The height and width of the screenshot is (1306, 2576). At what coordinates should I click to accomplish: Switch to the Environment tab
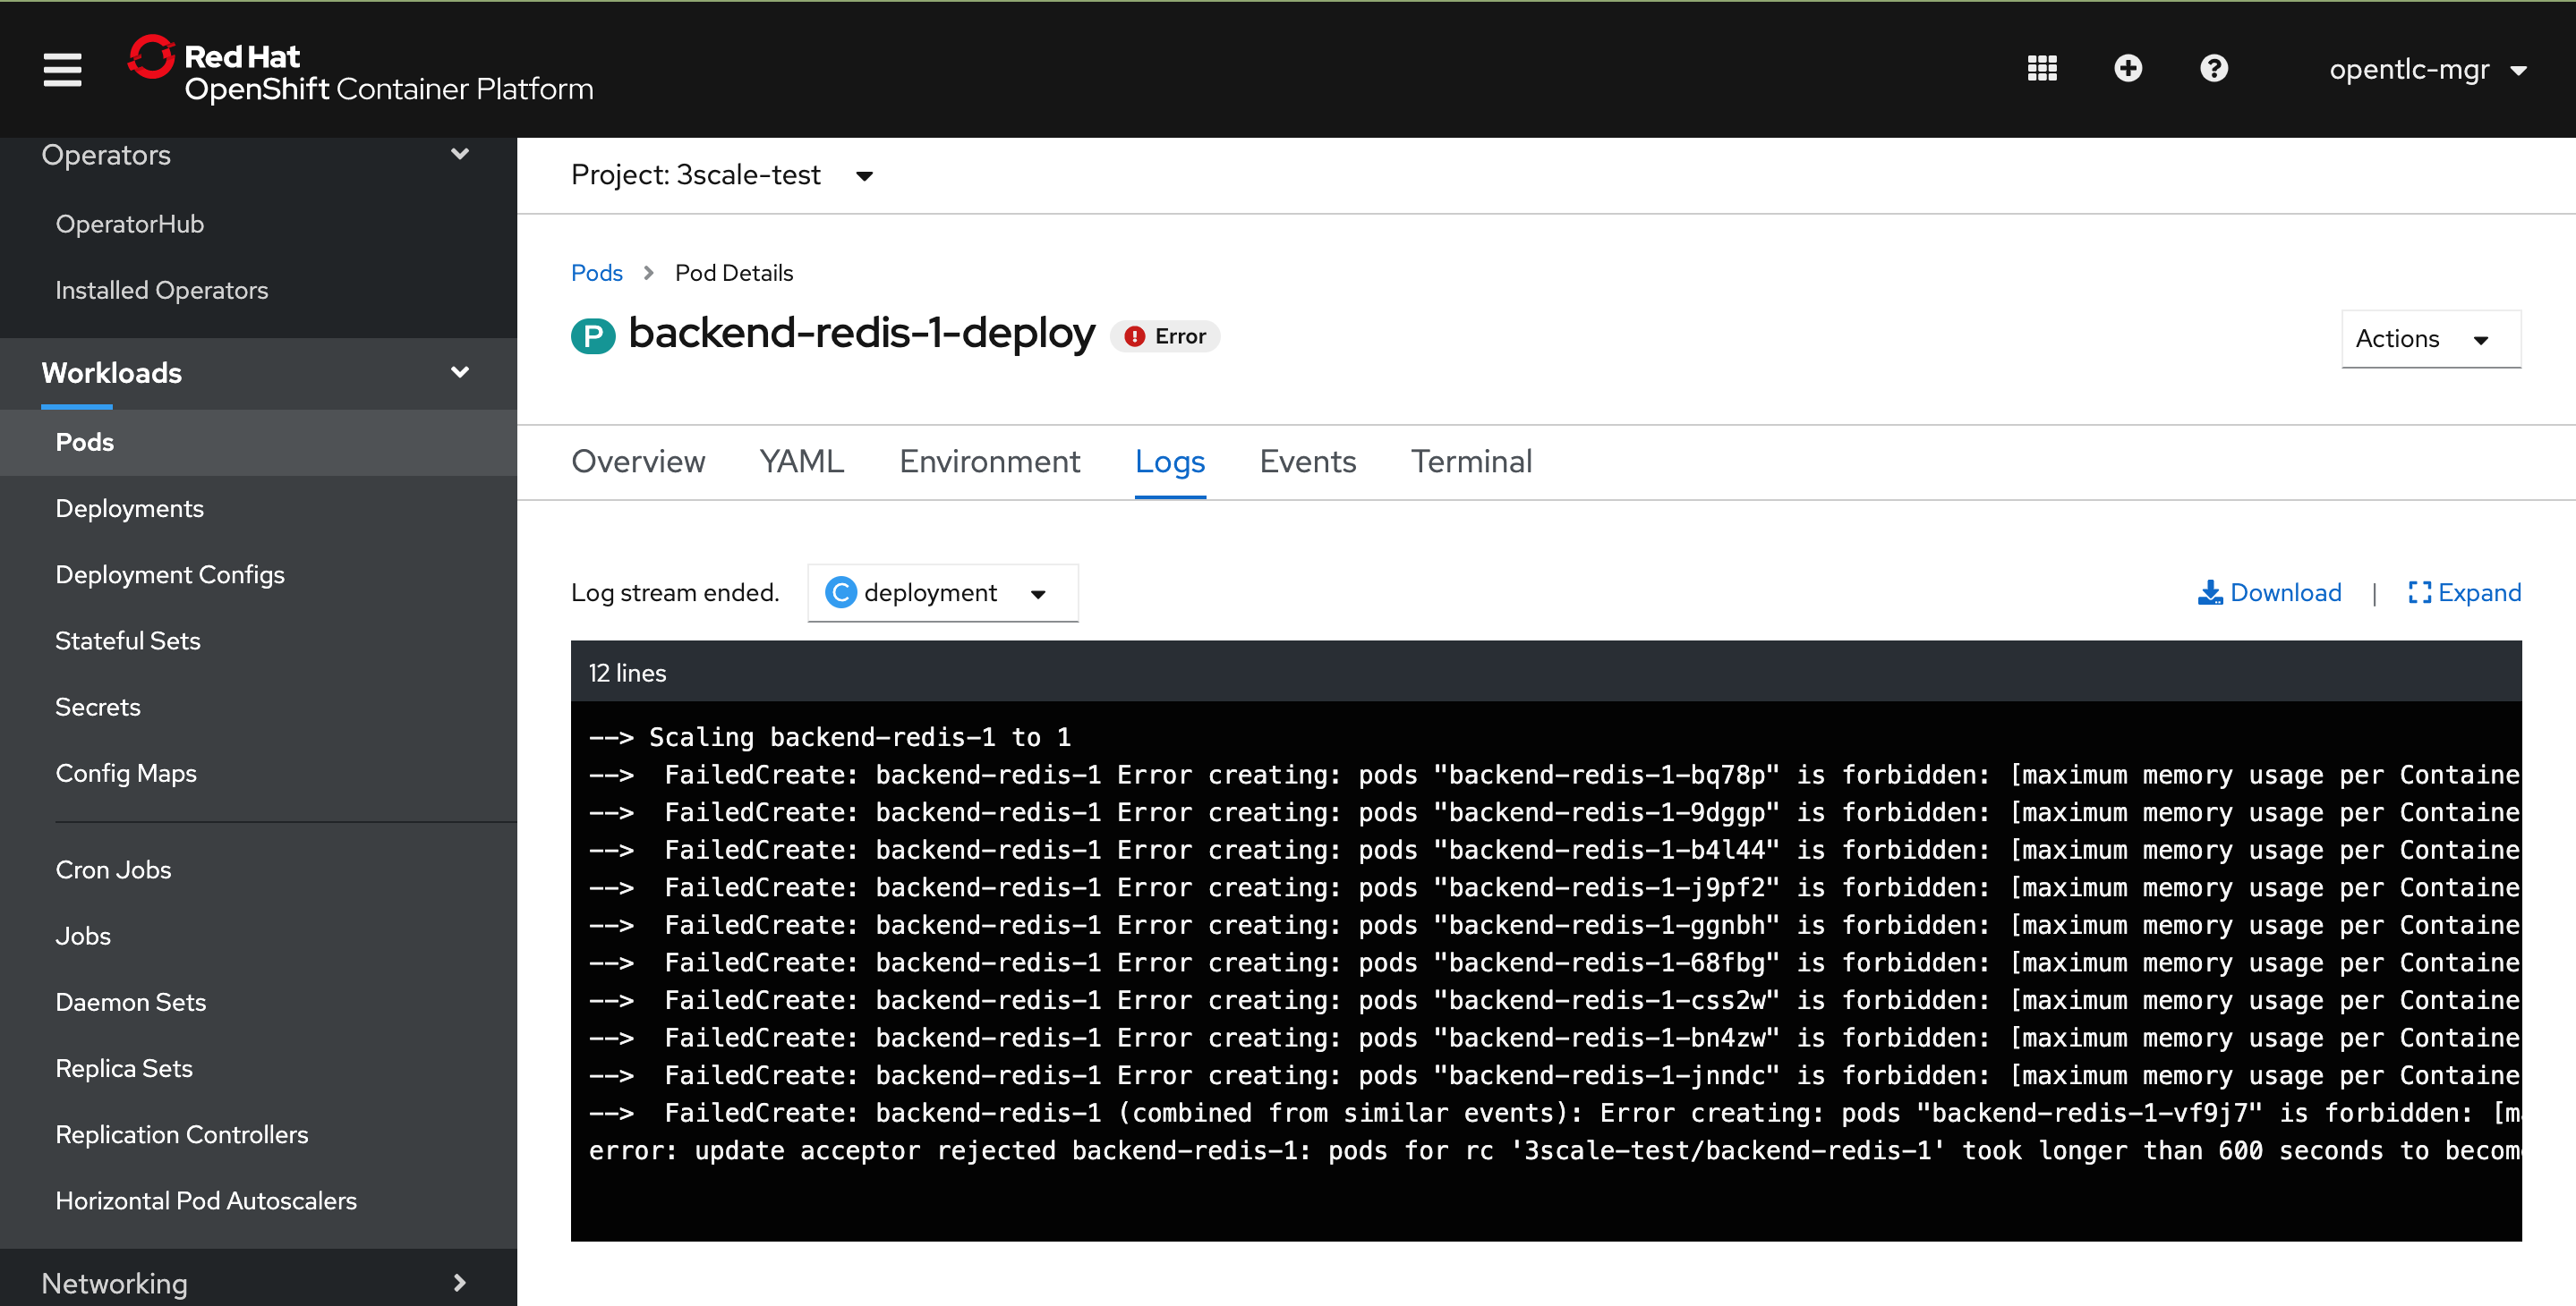click(x=989, y=462)
